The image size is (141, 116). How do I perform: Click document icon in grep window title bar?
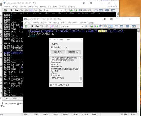25,19
